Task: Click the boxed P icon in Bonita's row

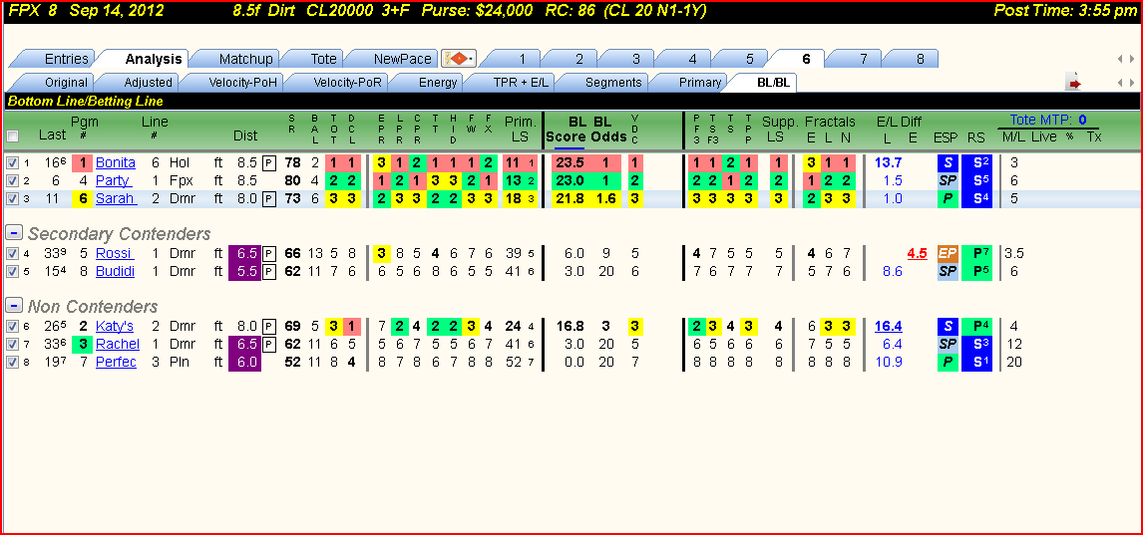Action: [268, 163]
